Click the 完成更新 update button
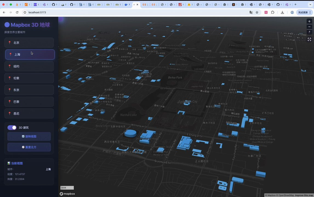The height and width of the screenshot is (197, 314). pyautogui.click(x=304, y=12)
